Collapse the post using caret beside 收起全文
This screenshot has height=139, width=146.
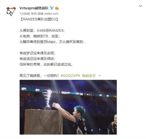click(100, 76)
